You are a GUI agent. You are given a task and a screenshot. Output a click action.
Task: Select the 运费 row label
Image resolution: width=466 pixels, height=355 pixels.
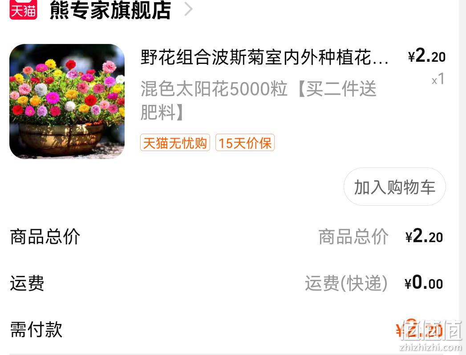[27, 283]
